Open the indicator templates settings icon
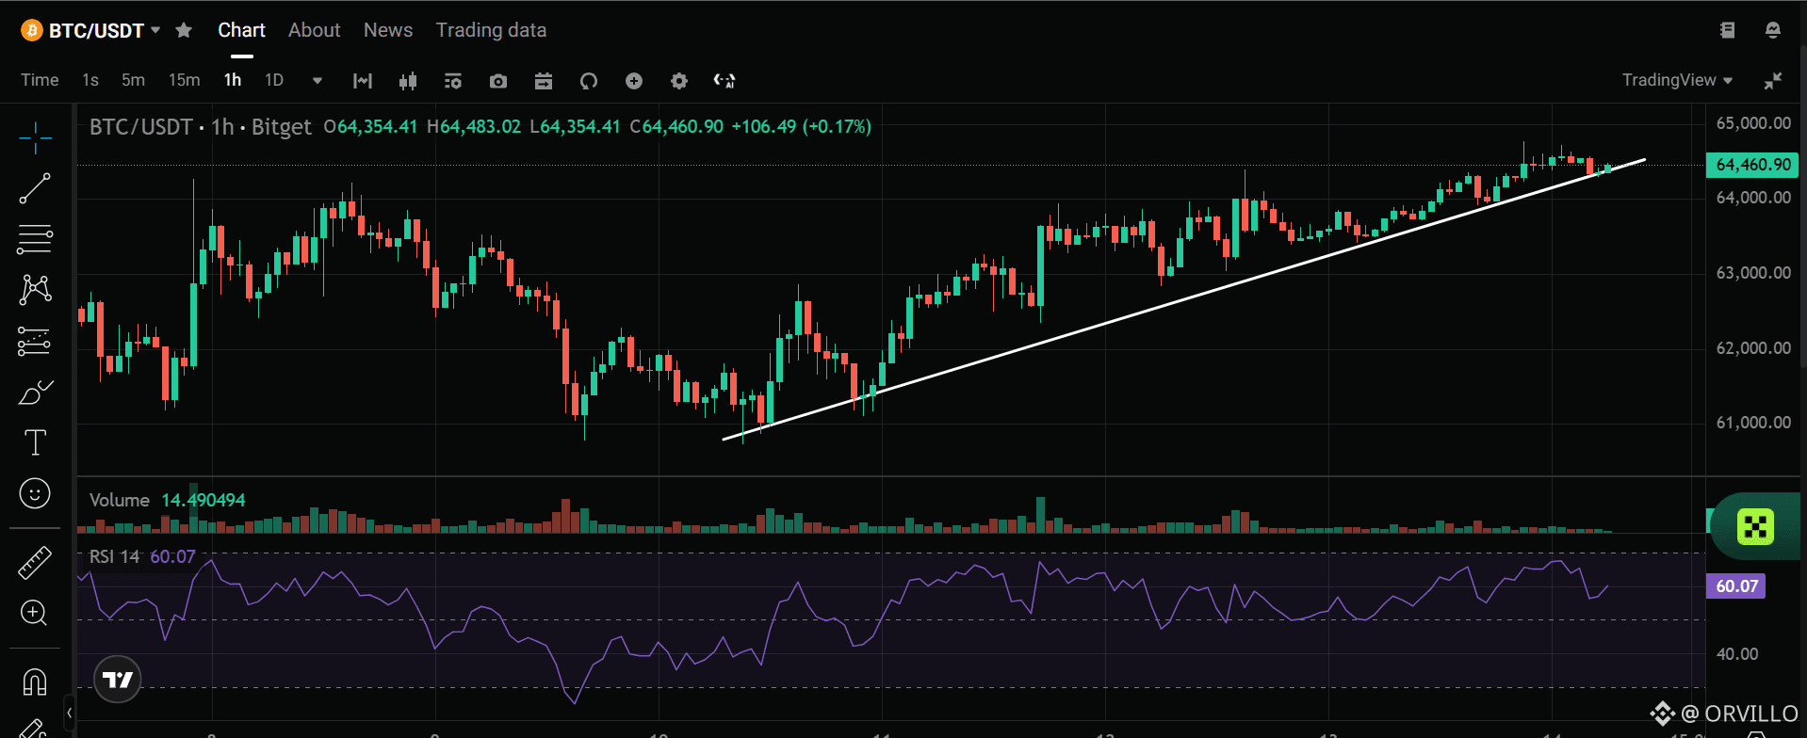Image resolution: width=1807 pixels, height=738 pixels. [453, 81]
